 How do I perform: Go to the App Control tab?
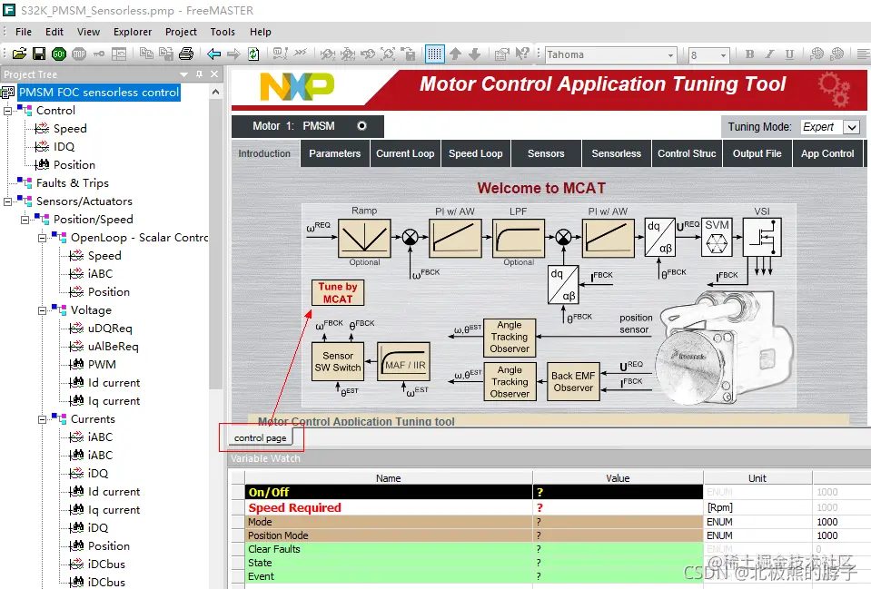pyautogui.click(x=827, y=153)
